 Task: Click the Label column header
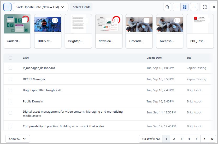click(x=26, y=57)
